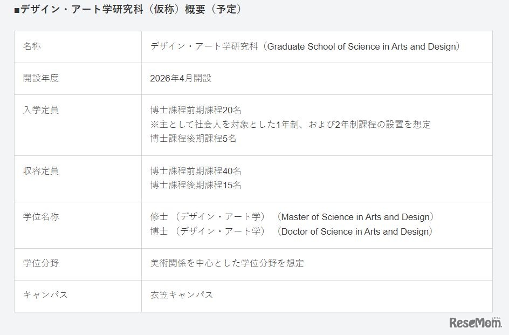Click the 美術関係を中心とした学位分野を想定 text

tap(227, 263)
